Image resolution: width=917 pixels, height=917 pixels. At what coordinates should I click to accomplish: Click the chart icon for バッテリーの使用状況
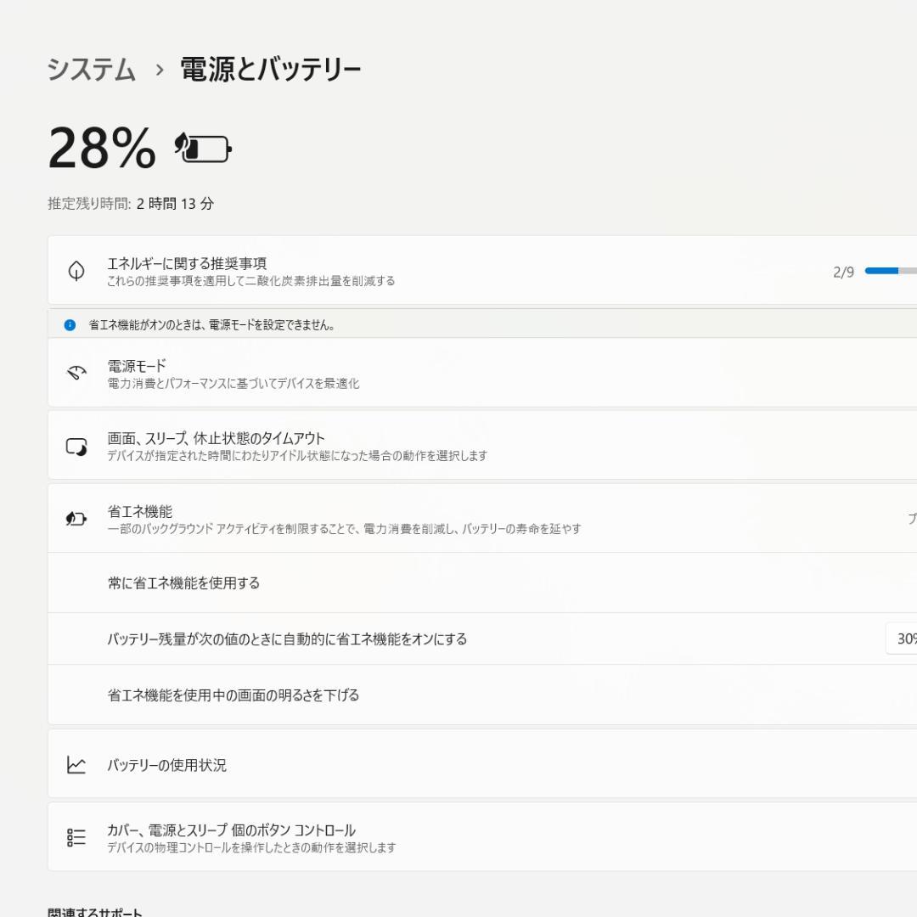pyautogui.click(x=76, y=763)
